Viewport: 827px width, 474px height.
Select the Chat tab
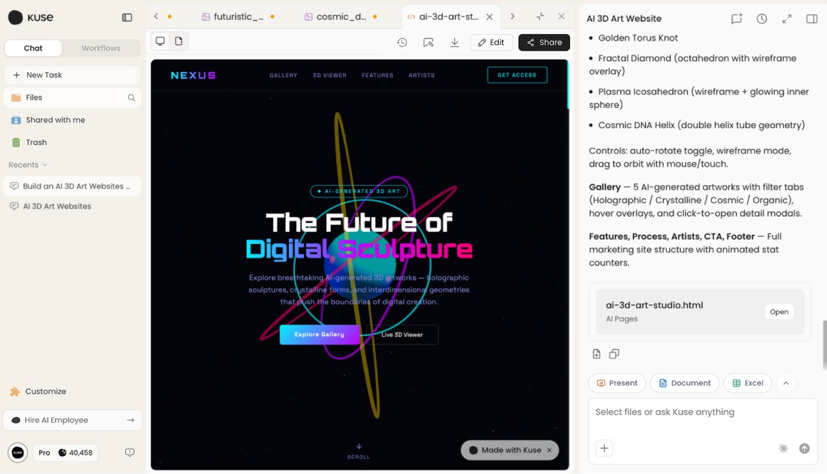(33, 48)
